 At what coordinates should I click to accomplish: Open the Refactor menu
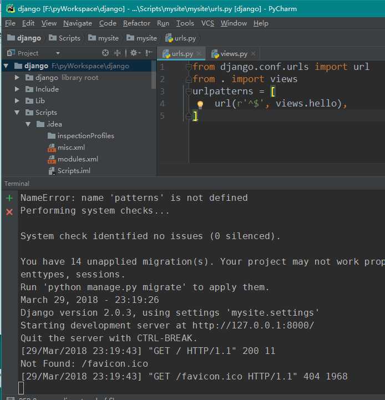136,23
